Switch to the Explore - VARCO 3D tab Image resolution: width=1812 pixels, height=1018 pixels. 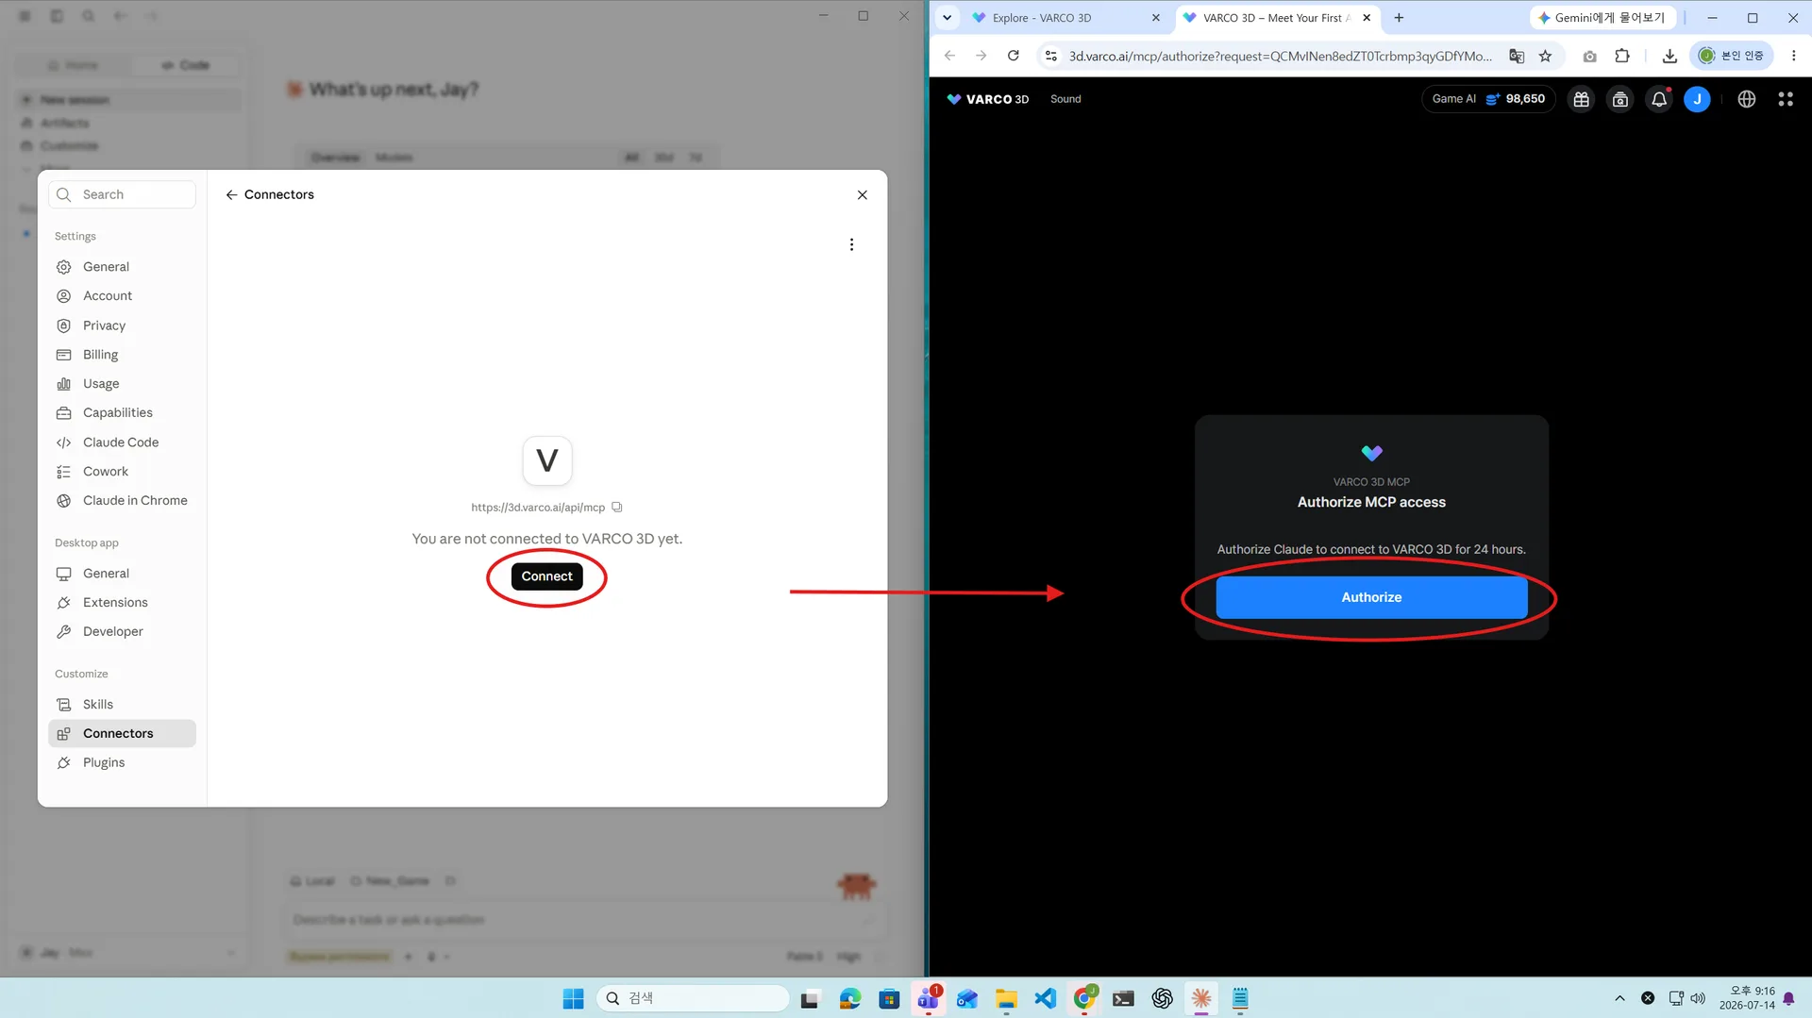1065,18
